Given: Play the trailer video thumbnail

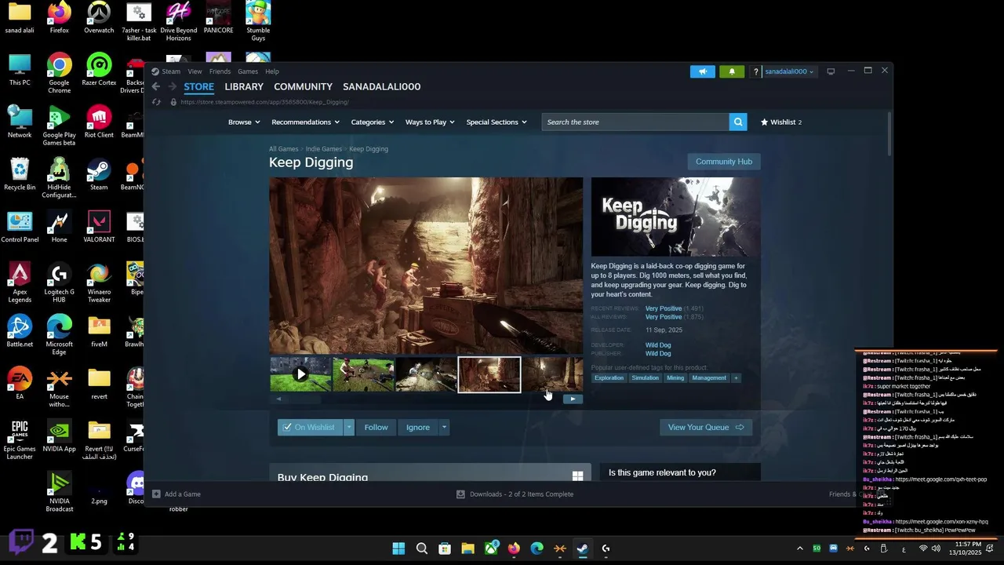Looking at the screenshot, I should point(300,374).
